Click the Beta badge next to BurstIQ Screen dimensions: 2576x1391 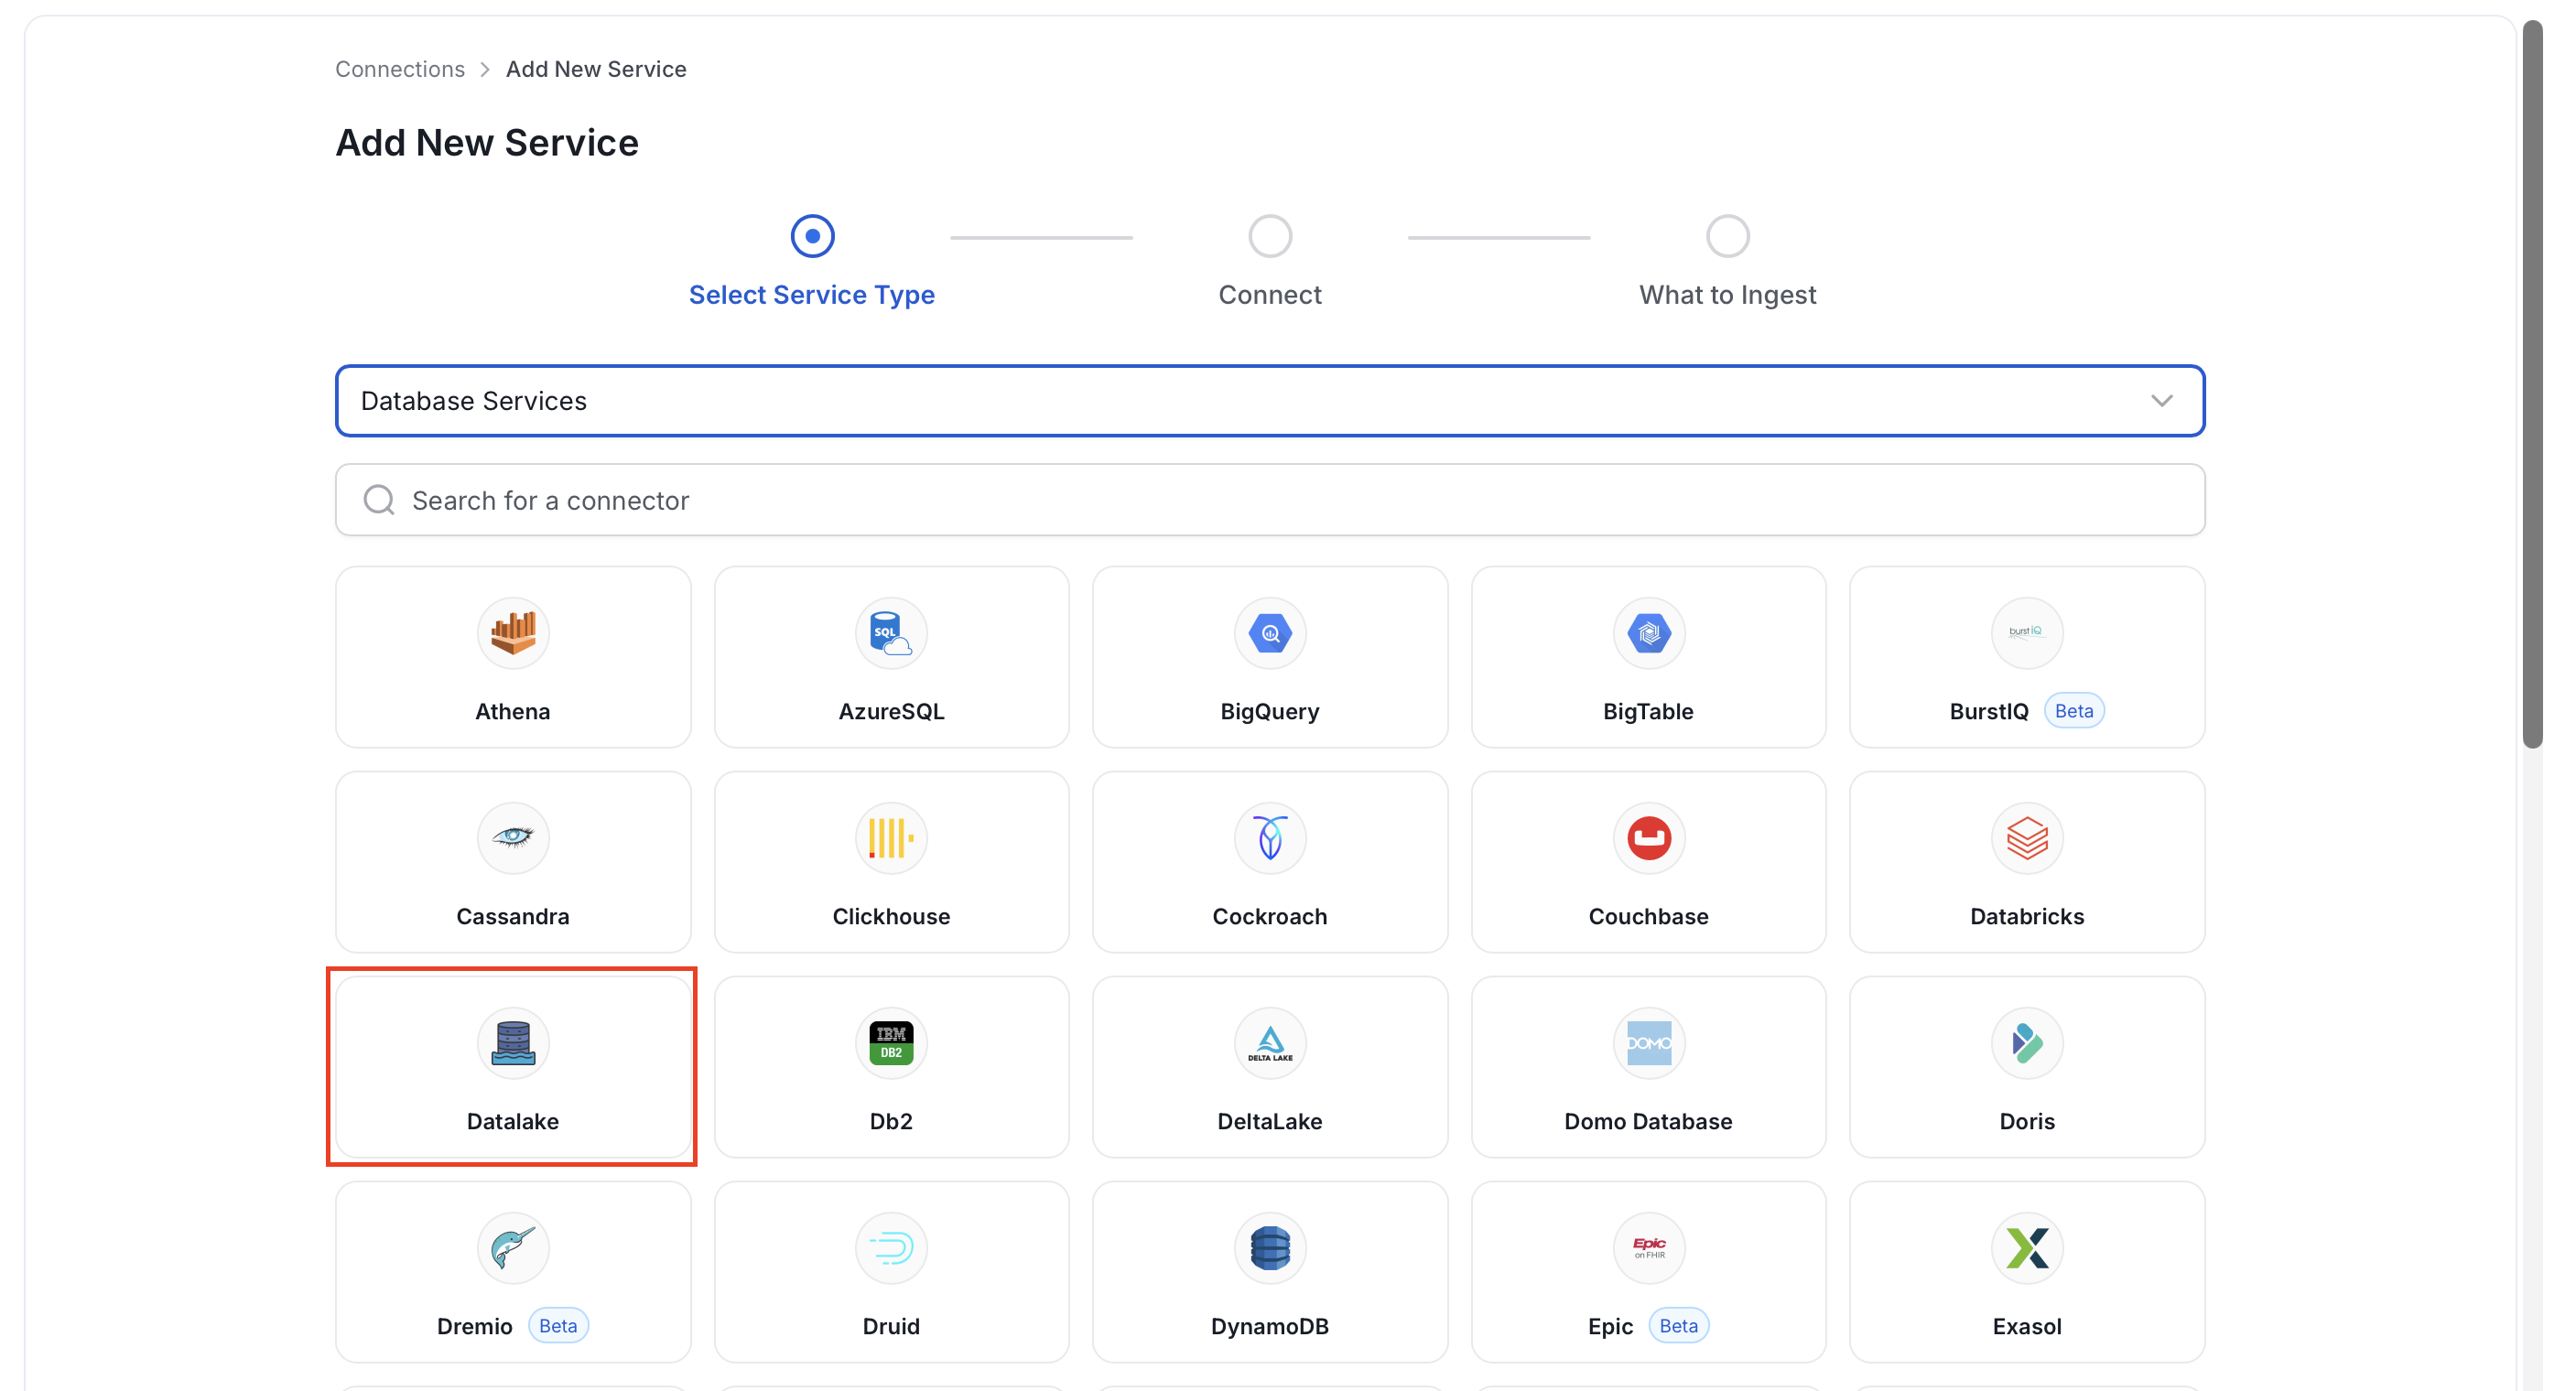click(2074, 711)
